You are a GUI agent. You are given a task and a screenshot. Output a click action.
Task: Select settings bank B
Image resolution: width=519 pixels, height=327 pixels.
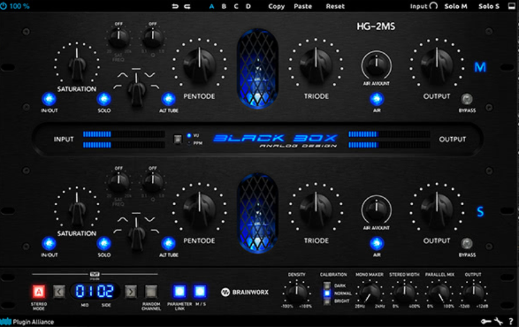[x=224, y=7]
